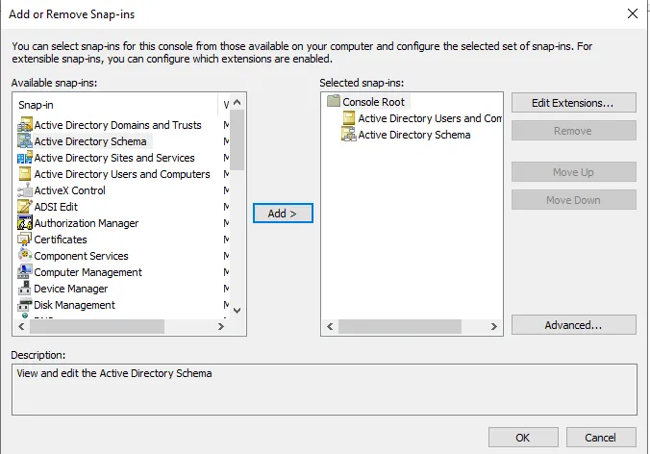This screenshot has width=650, height=454.
Task: Click the selected snap-ins scroll left arrow
Action: pyautogui.click(x=330, y=326)
